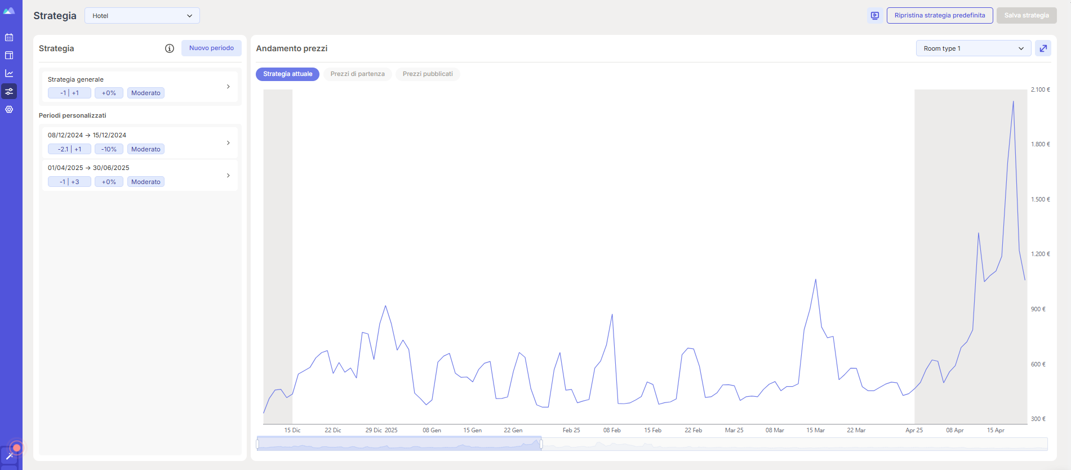Click the app logo in sidebar
The image size is (1071, 470).
[9, 11]
